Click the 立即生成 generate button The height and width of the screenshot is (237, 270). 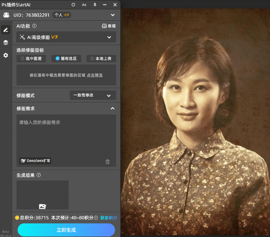(x=66, y=230)
